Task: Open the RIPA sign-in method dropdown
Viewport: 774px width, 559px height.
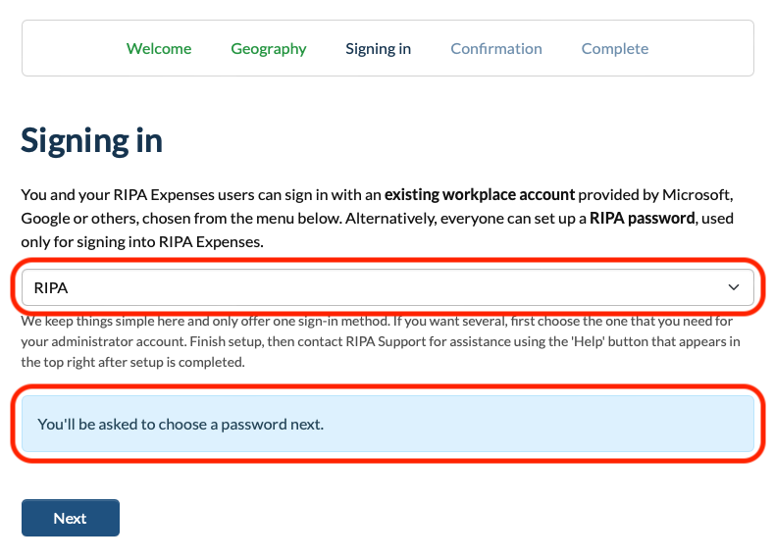Action: [x=387, y=287]
